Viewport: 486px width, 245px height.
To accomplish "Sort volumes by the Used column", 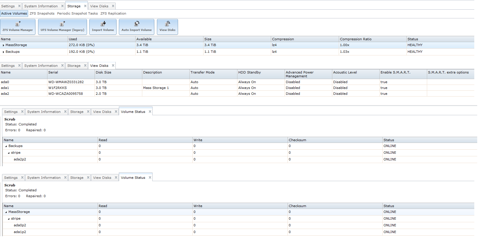I will [102, 39].
